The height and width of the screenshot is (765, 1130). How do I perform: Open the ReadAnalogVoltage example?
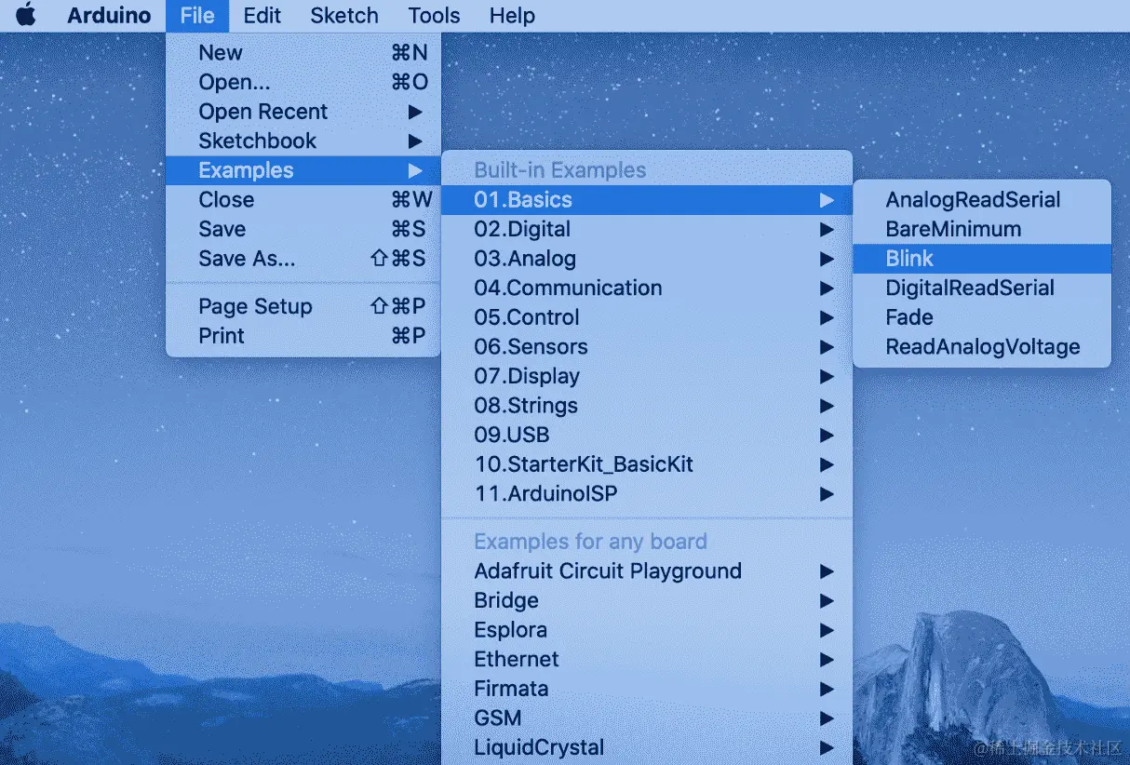click(x=982, y=347)
